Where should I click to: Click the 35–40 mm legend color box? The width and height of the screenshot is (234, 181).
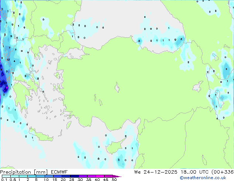pyautogui.click(x=91, y=176)
